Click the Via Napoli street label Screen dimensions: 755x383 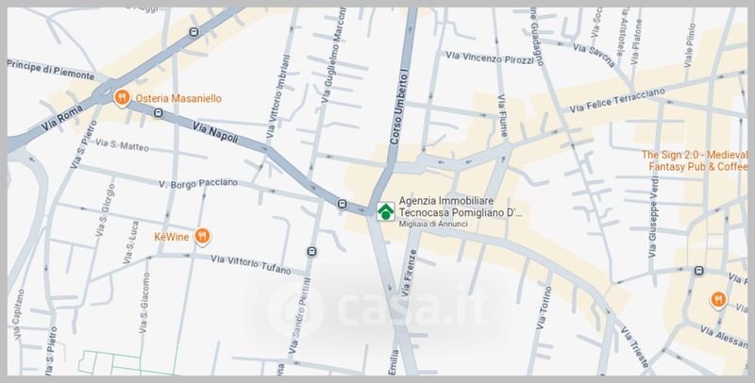[x=215, y=132]
